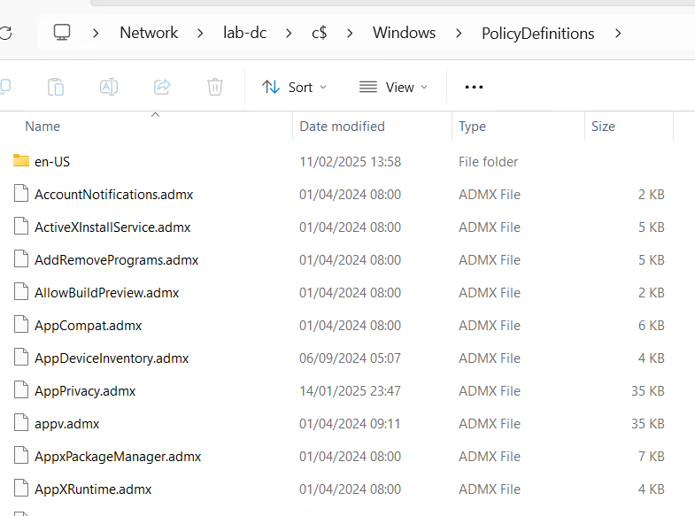Screen dimensions: 695x516
Task: Sort by the Name column header
Action: (x=42, y=127)
